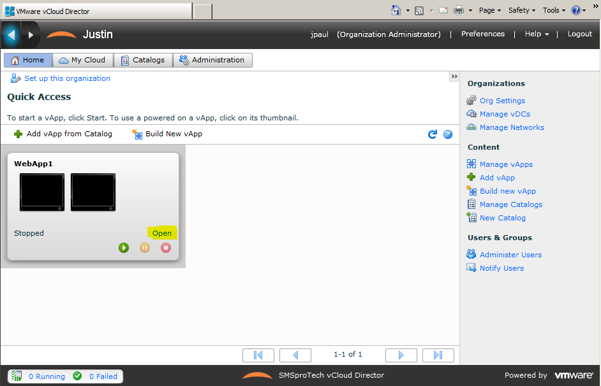Click the browser forward navigation arrow
Image resolution: width=601 pixels, height=386 pixels.
(30, 34)
